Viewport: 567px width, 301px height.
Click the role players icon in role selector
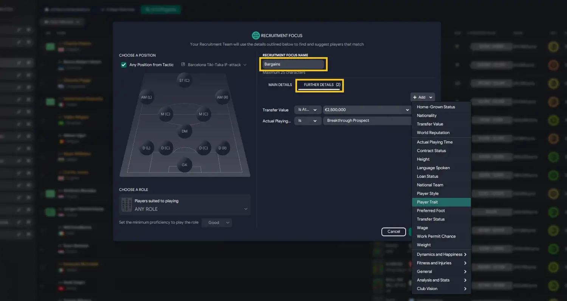tap(127, 205)
